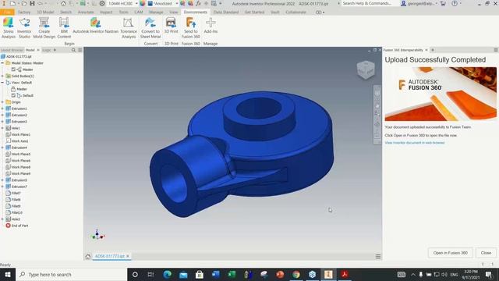Image resolution: width=499 pixels, height=281 pixels.
Task: Click the ViewCube in the viewport
Action: point(366,69)
